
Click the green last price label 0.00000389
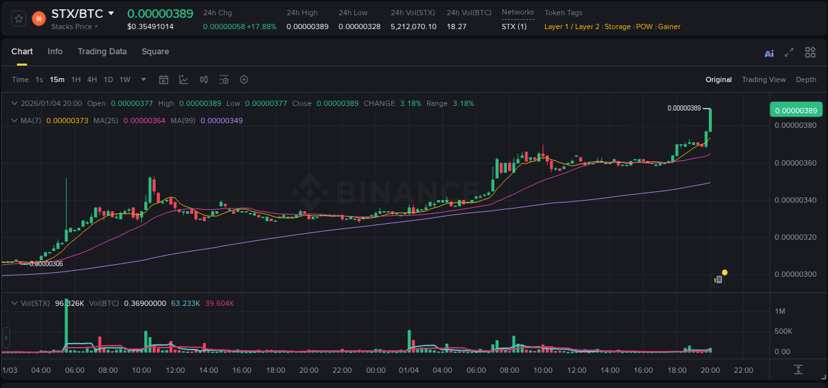[796, 109]
